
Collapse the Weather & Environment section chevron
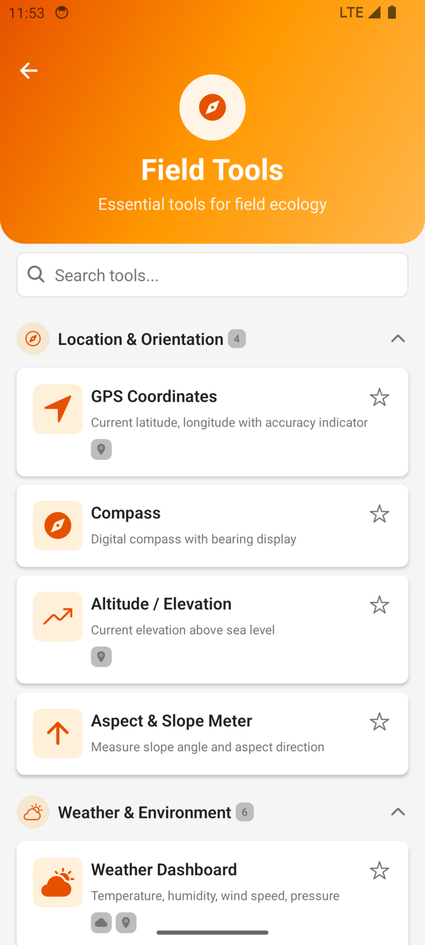[x=398, y=812]
